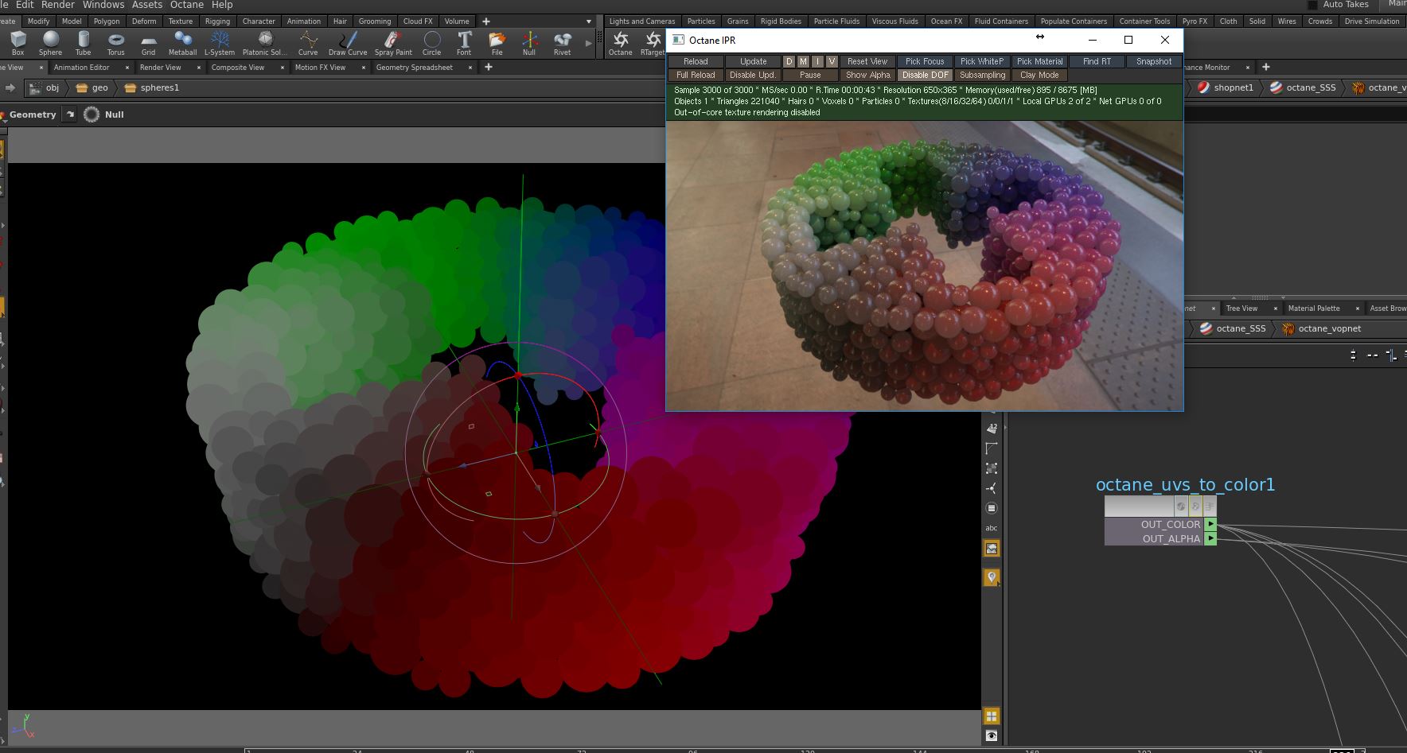This screenshot has width=1407, height=753.
Task: Open the Octane menu
Action: (186, 5)
